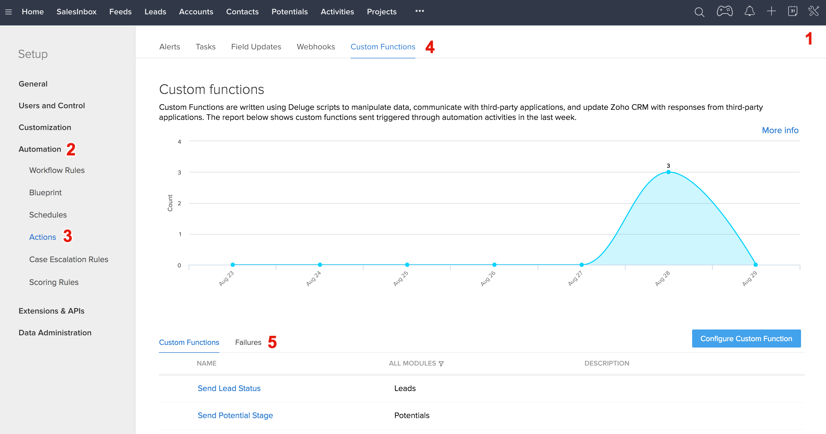The height and width of the screenshot is (434, 826).
Task: Click the search magnifier icon
Action: 699,12
